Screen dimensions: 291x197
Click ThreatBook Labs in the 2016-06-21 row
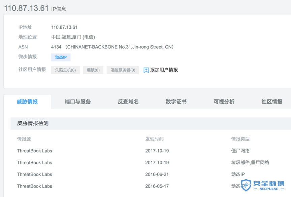(34, 174)
